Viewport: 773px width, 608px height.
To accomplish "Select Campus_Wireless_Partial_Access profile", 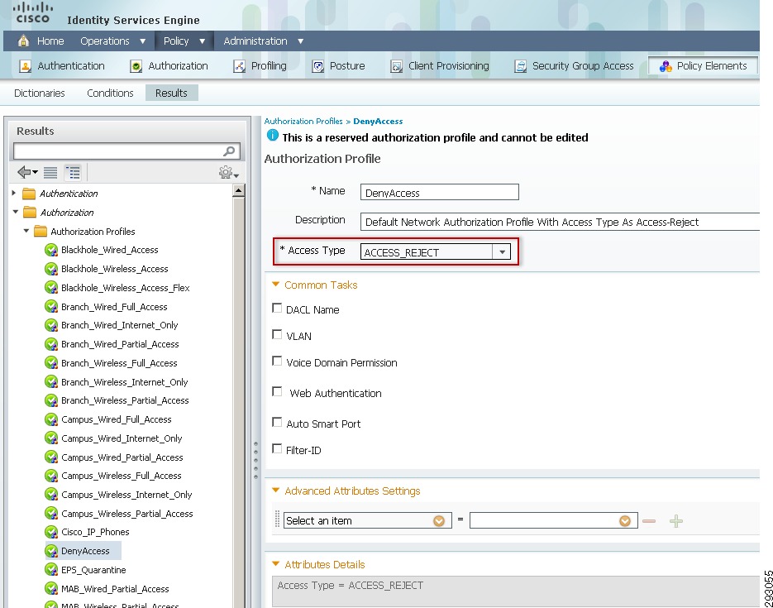I will click(126, 514).
